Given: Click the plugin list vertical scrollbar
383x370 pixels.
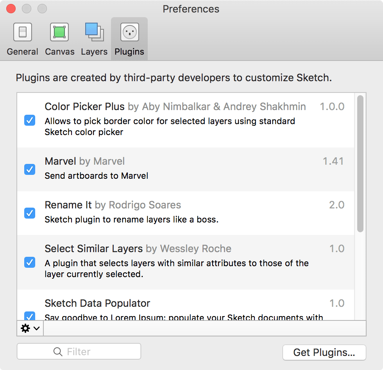Looking at the screenshot, I should point(360,164).
